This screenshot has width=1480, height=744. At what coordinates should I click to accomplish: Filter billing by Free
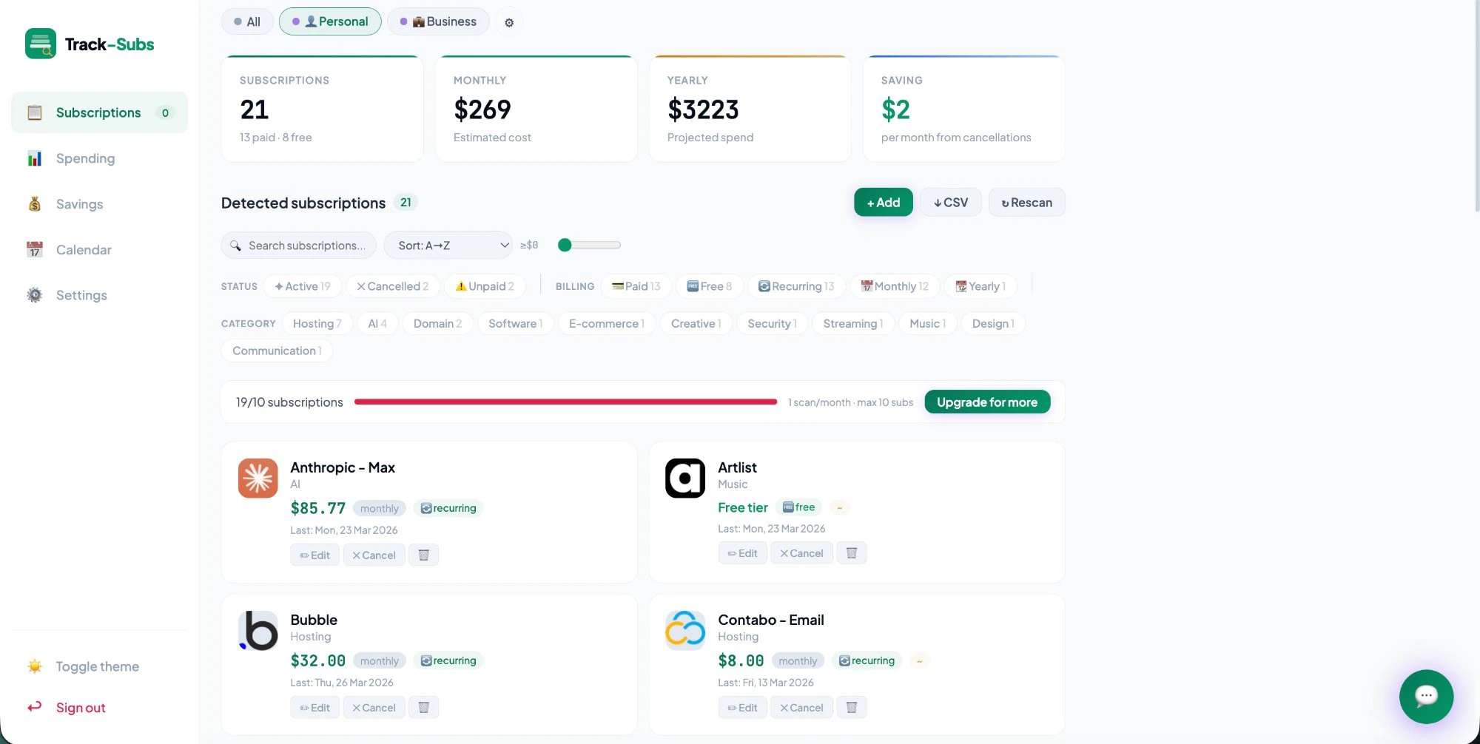[x=710, y=286]
